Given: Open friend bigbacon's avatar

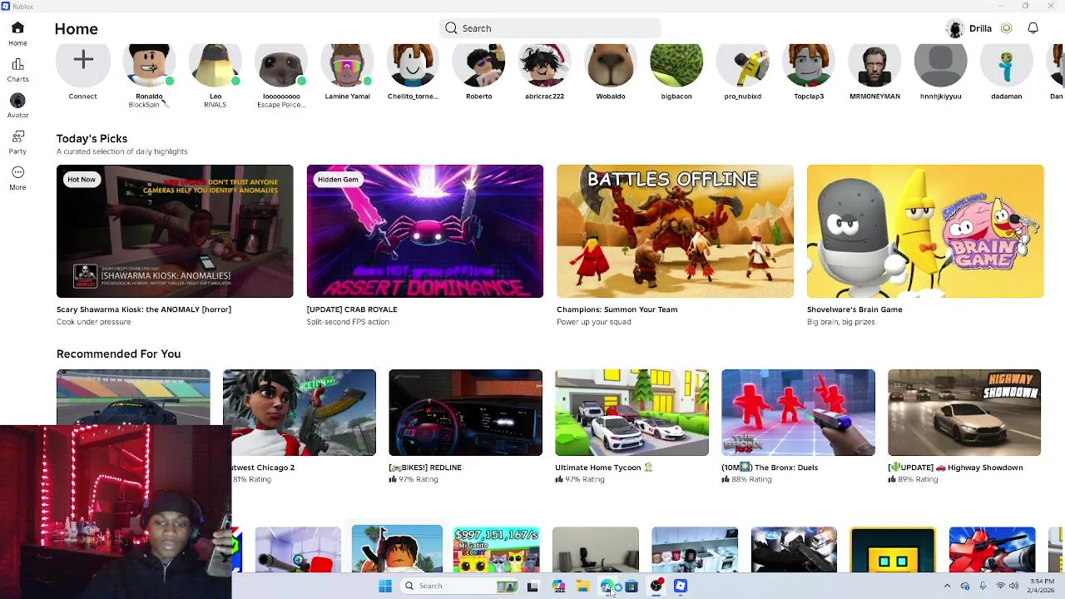Looking at the screenshot, I should click(x=676, y=65).
